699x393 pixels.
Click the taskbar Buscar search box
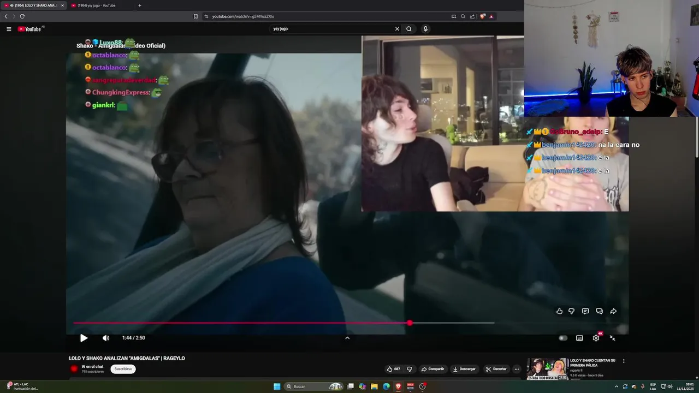(313, 386)
